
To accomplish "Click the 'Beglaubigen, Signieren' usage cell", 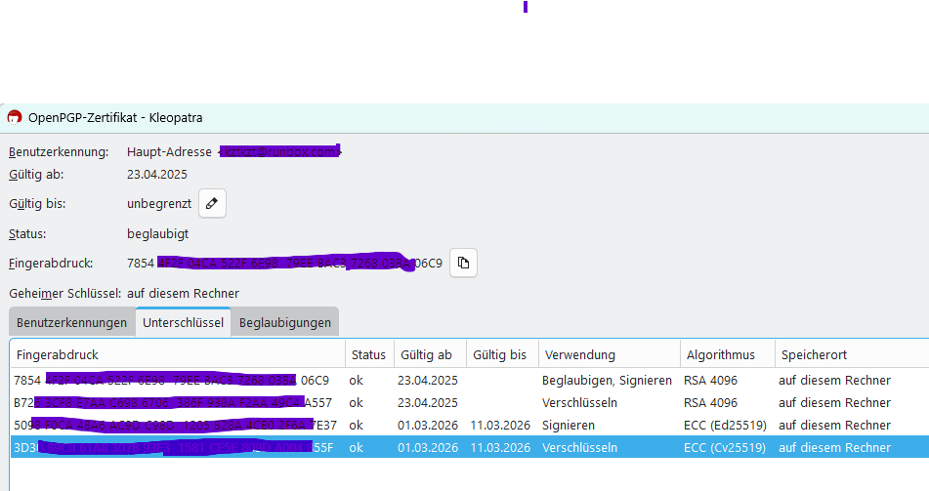I will [607, 381].
